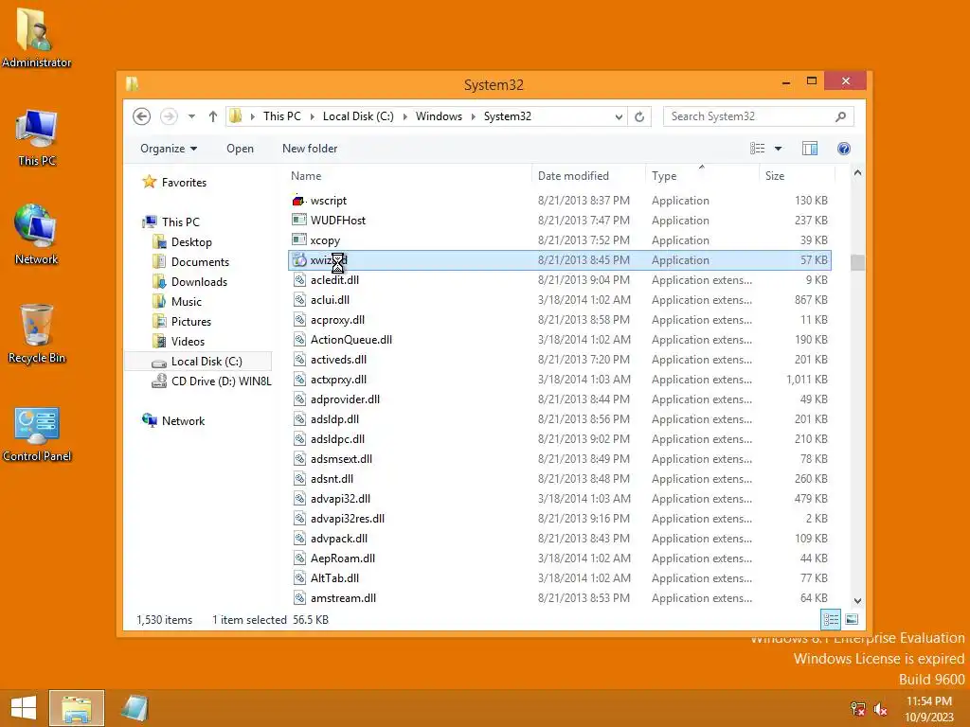970x727 pixels.
Task: Select the WUDFHost application icon
Action: coord(298,220)
